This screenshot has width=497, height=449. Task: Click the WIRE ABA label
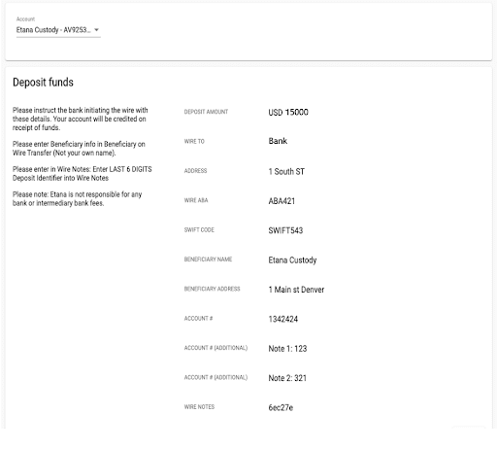(x=196, y=200)
